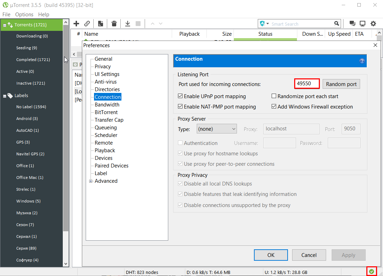Open settings via the gear toolbar icon
Image resolution: width=383 pixels, height=276 pixels.
point(373,24)
